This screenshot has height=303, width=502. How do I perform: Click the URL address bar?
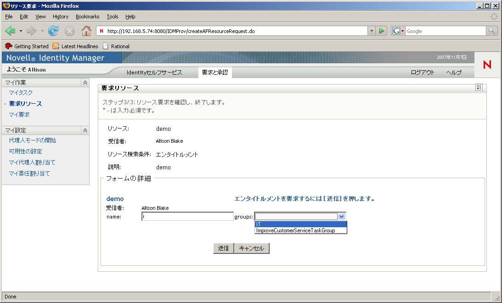coord(237,31)
